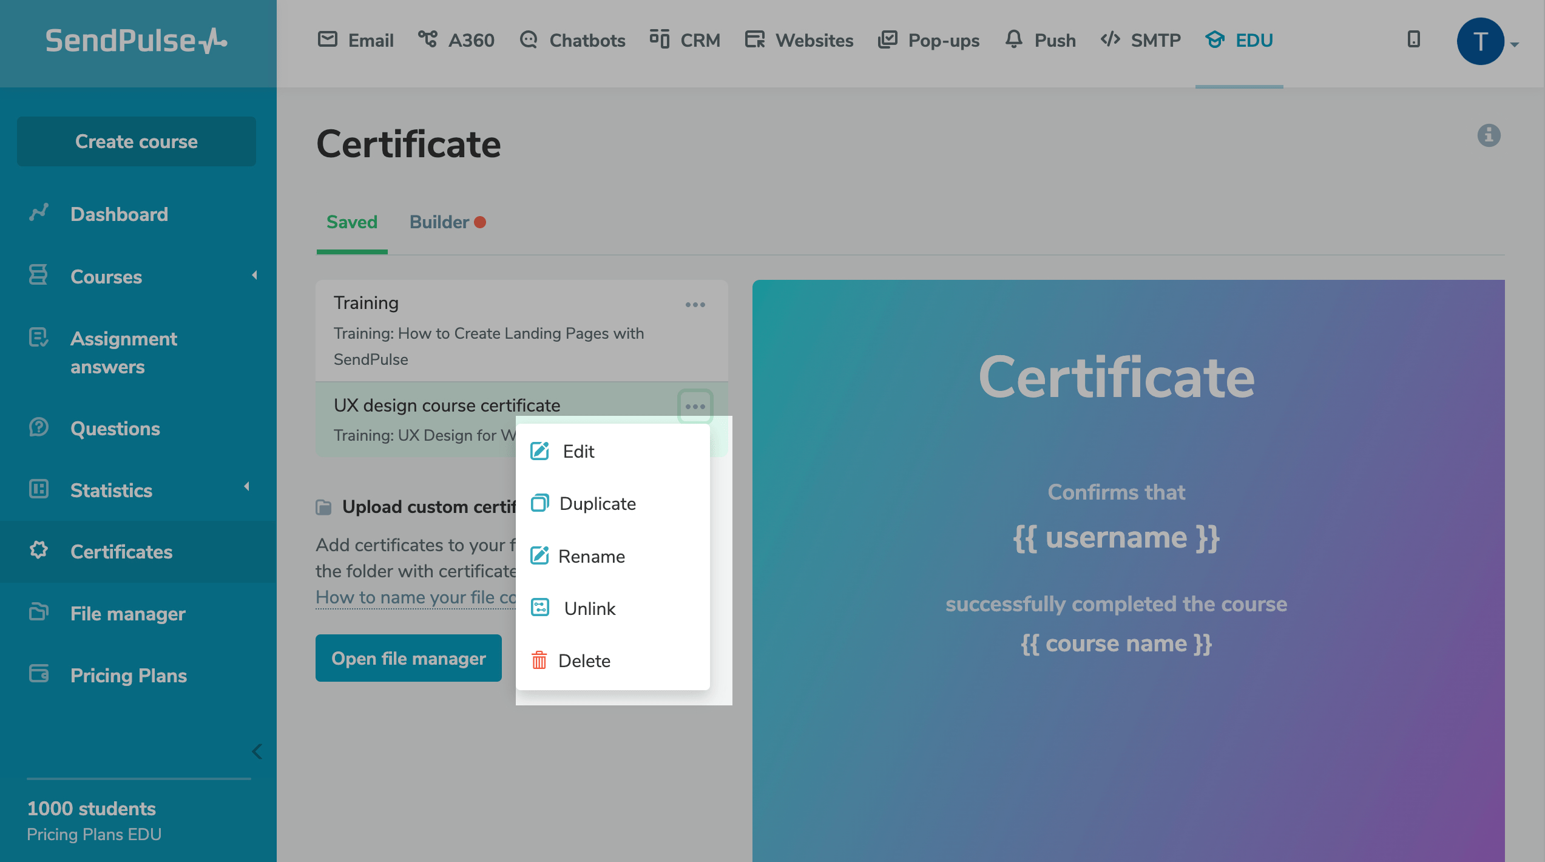Click the File manager folder icon

39,613
